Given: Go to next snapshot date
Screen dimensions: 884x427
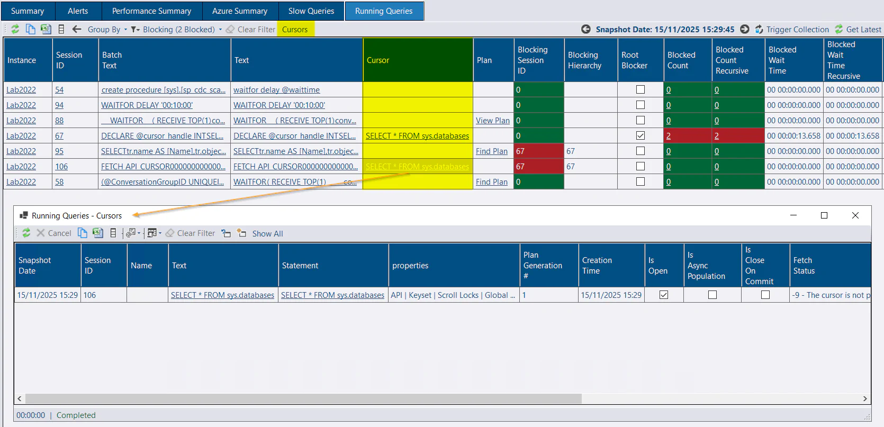Looking at the screenshot, I should click(744, 29).
